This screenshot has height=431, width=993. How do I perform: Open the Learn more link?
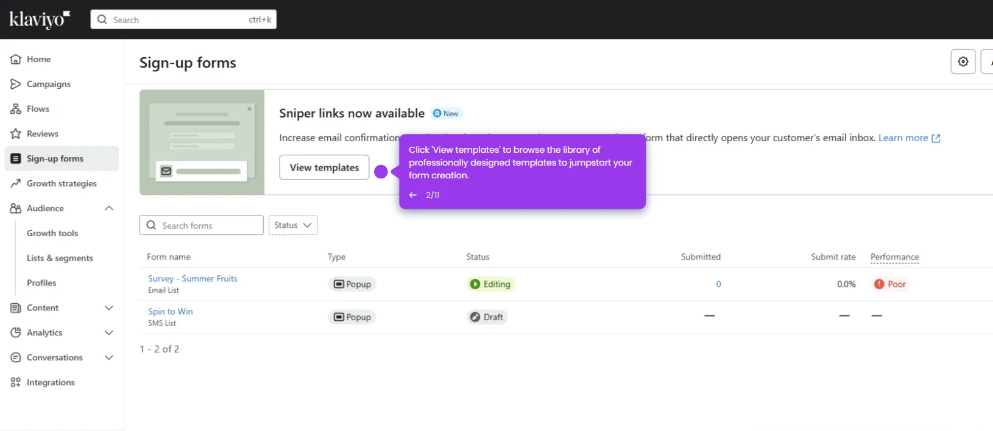pyautogui.click(x=903, y=138)
